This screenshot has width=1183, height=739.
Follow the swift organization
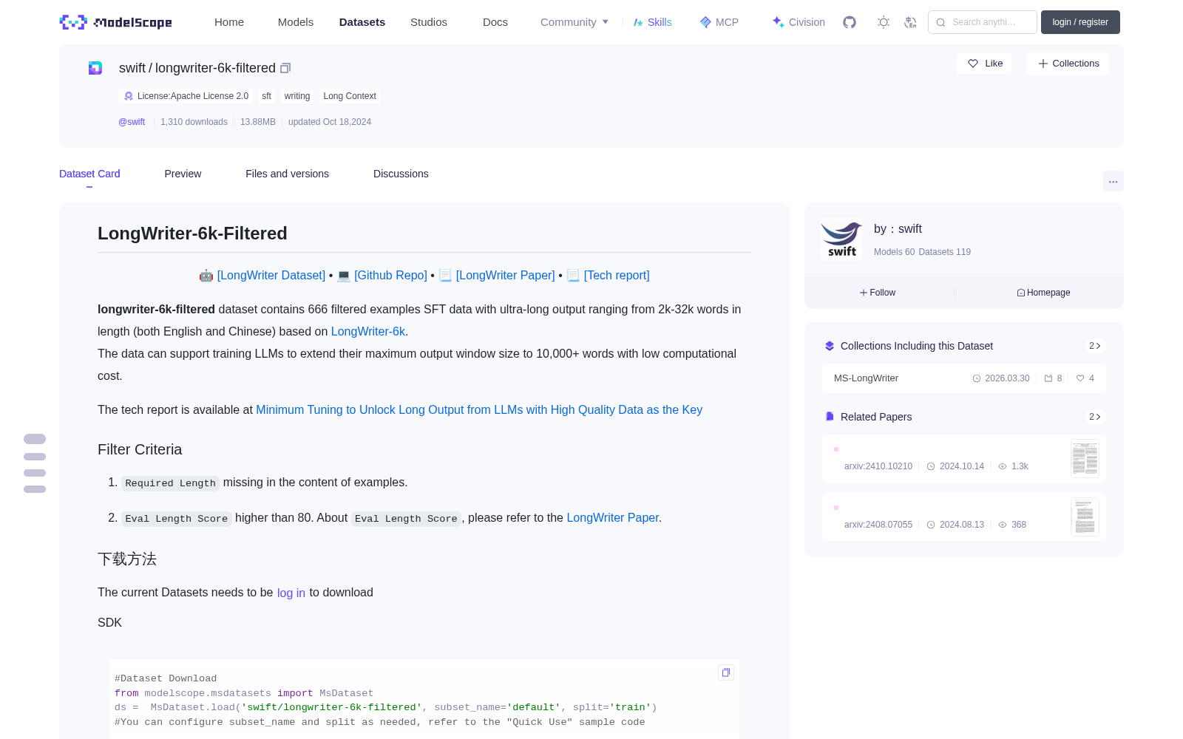[x=878, y=293]
